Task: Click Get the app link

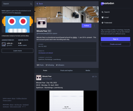Action: [18, 105]
